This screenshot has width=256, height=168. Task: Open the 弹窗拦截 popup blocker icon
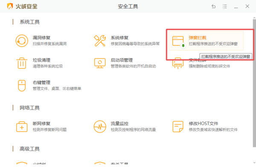(178, 42)
